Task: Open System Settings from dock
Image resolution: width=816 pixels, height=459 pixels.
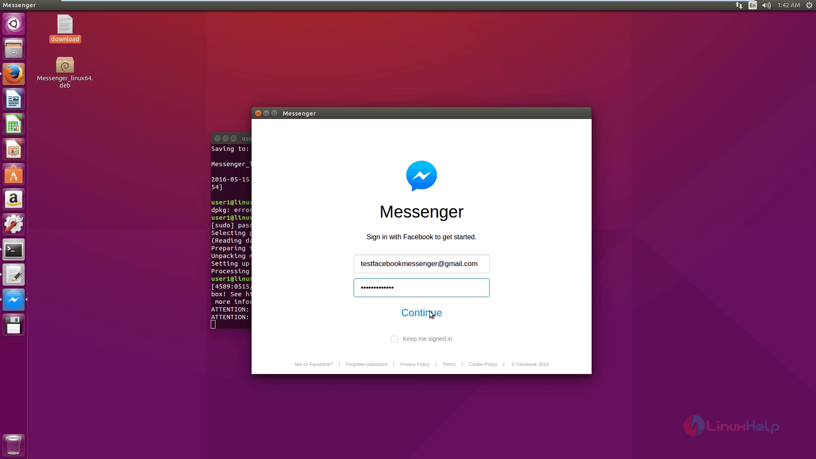Action: click(14, 224)
